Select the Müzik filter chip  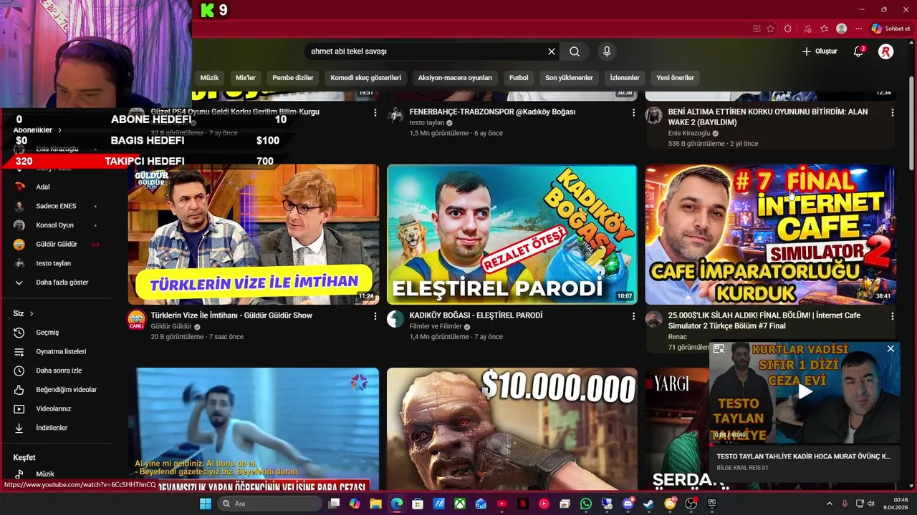(209, 78)
